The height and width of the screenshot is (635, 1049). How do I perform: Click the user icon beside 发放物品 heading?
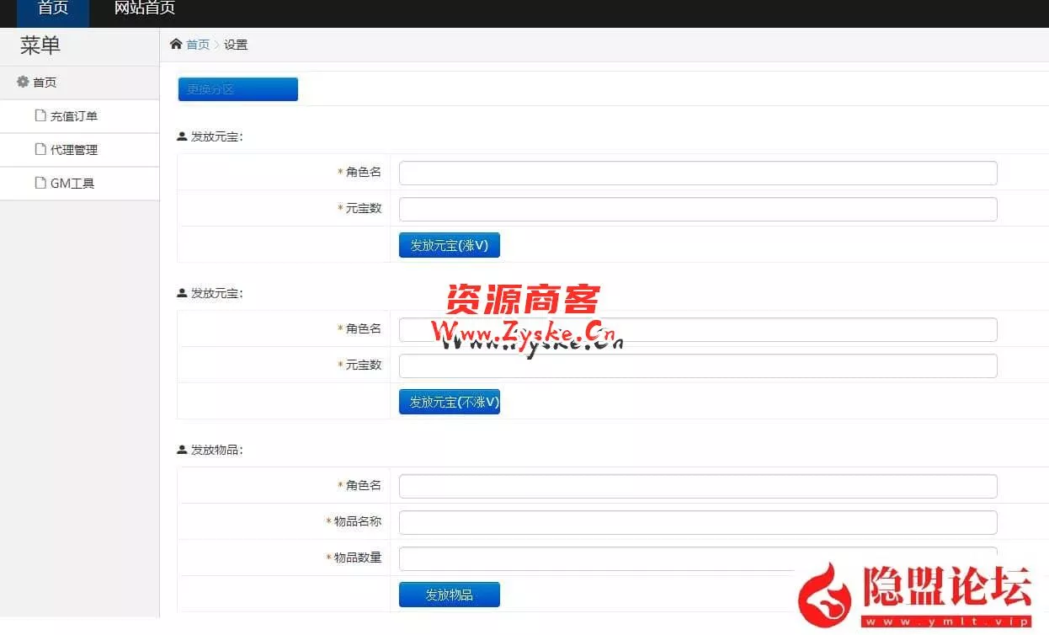pyautogui.click(x=182, y=450)
